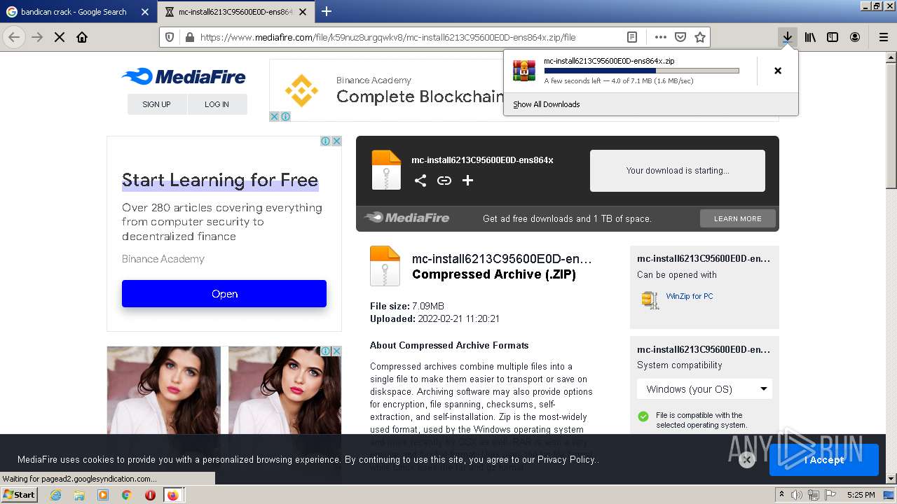Click the Opera icon in taskbar
897x504 pixels.
(150, 495)
